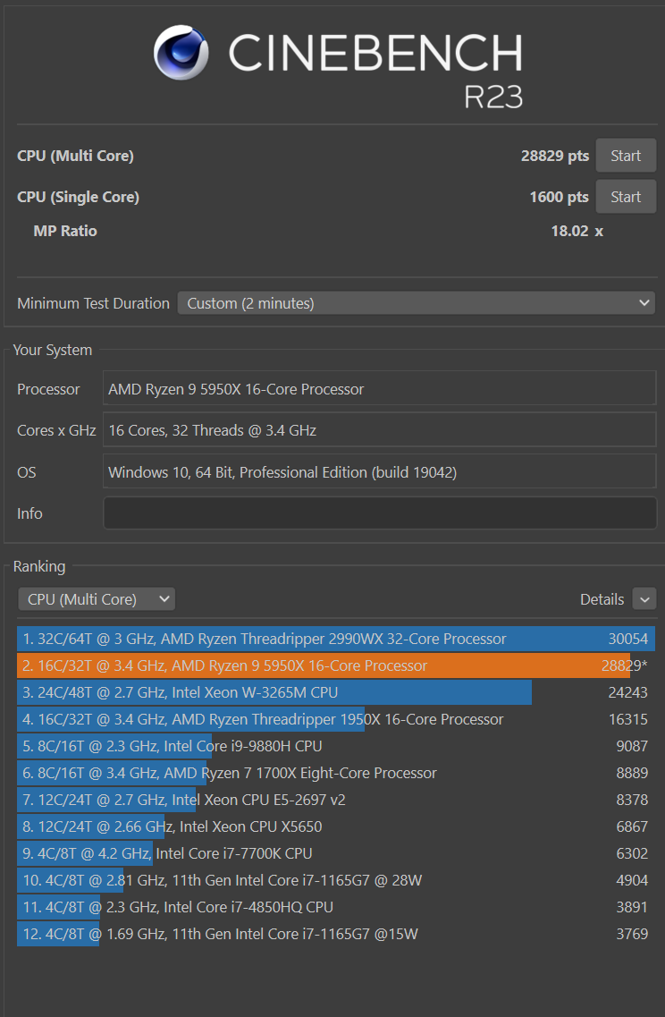Select the i7-1165G7 @15W ranking row

[336, 934]
